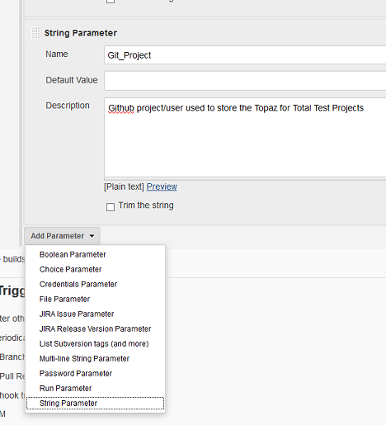
Task: Open the Preview link under Description
Action: pyautogui.click(x=162, y=187)
